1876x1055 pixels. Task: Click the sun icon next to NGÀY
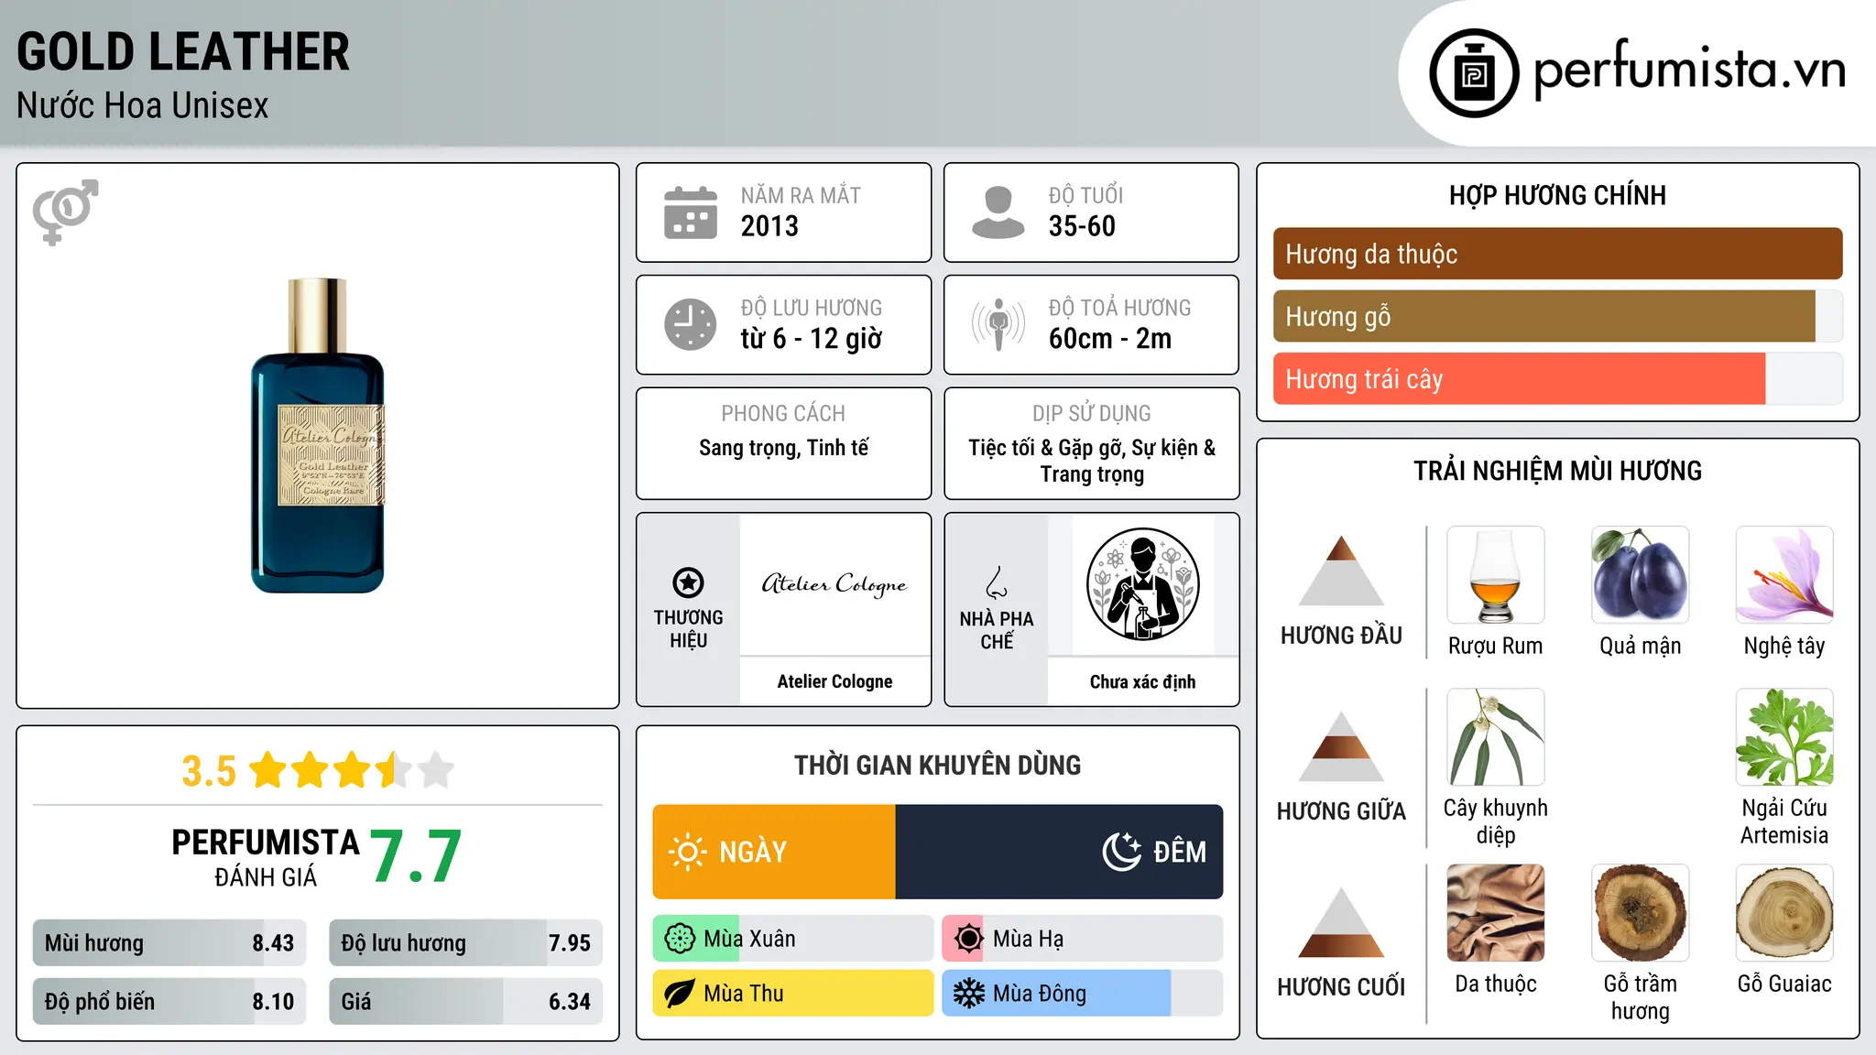(x=687, y=852)
